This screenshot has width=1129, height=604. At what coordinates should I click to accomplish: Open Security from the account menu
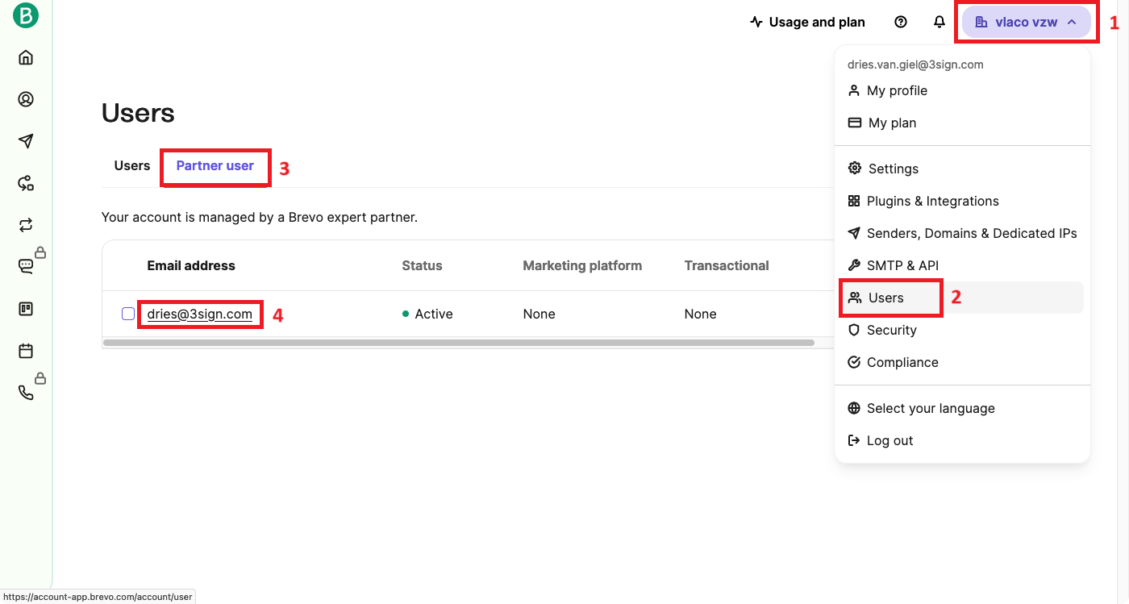click(x=962, y=330)
